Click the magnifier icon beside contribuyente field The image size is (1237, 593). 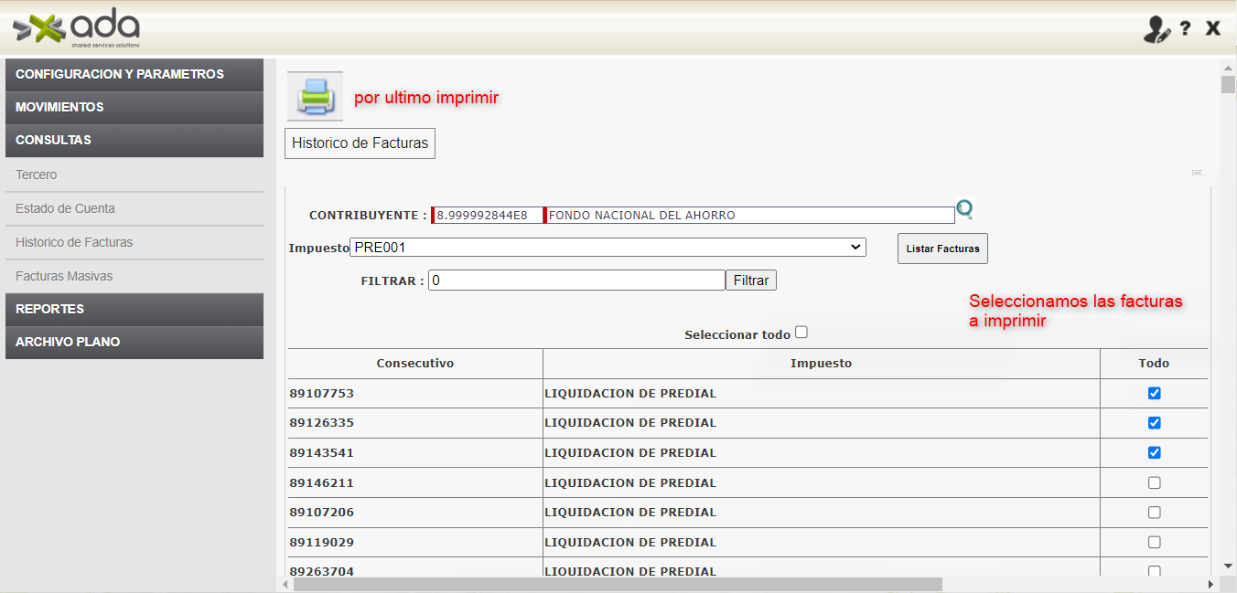pos(964,210)
